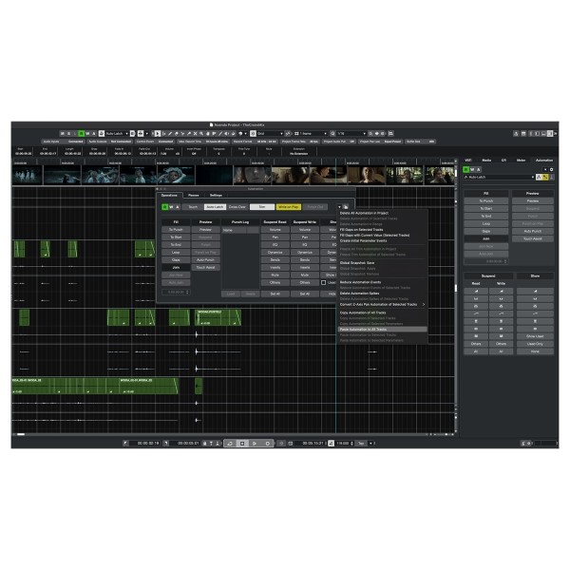Open the 1/16 quantize preset dropdown
The image size is (570, 570).
(351, 134)
